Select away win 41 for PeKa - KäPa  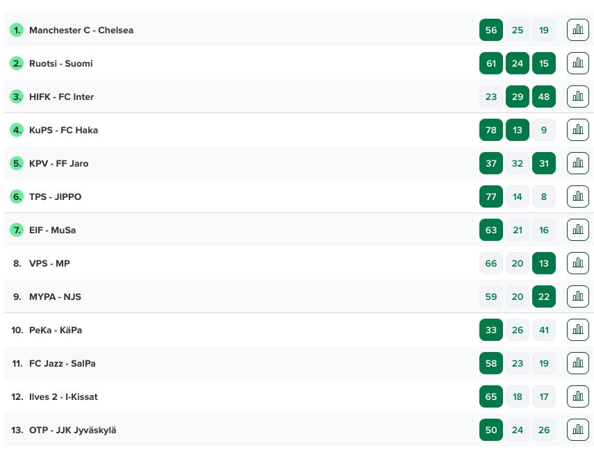[544, 330]
